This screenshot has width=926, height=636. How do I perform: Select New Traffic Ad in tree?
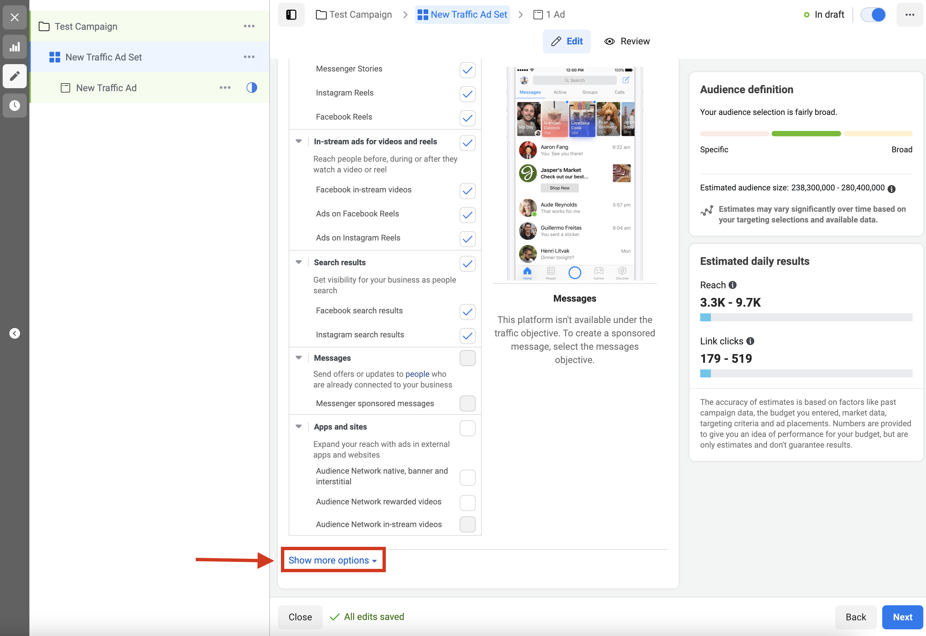(106, 88)
